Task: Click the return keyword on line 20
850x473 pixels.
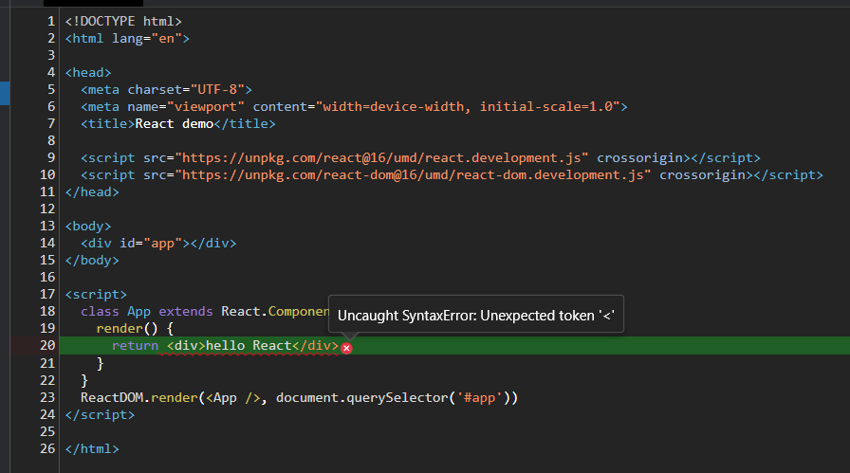Action: click(x=135, y=346)
